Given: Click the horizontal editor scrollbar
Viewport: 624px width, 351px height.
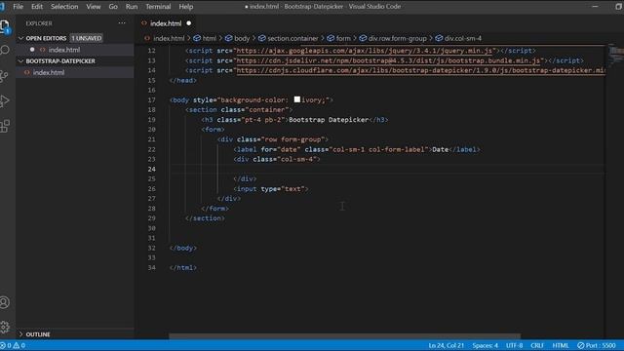Looking at the screenshot, I should (x=344, y=336).
